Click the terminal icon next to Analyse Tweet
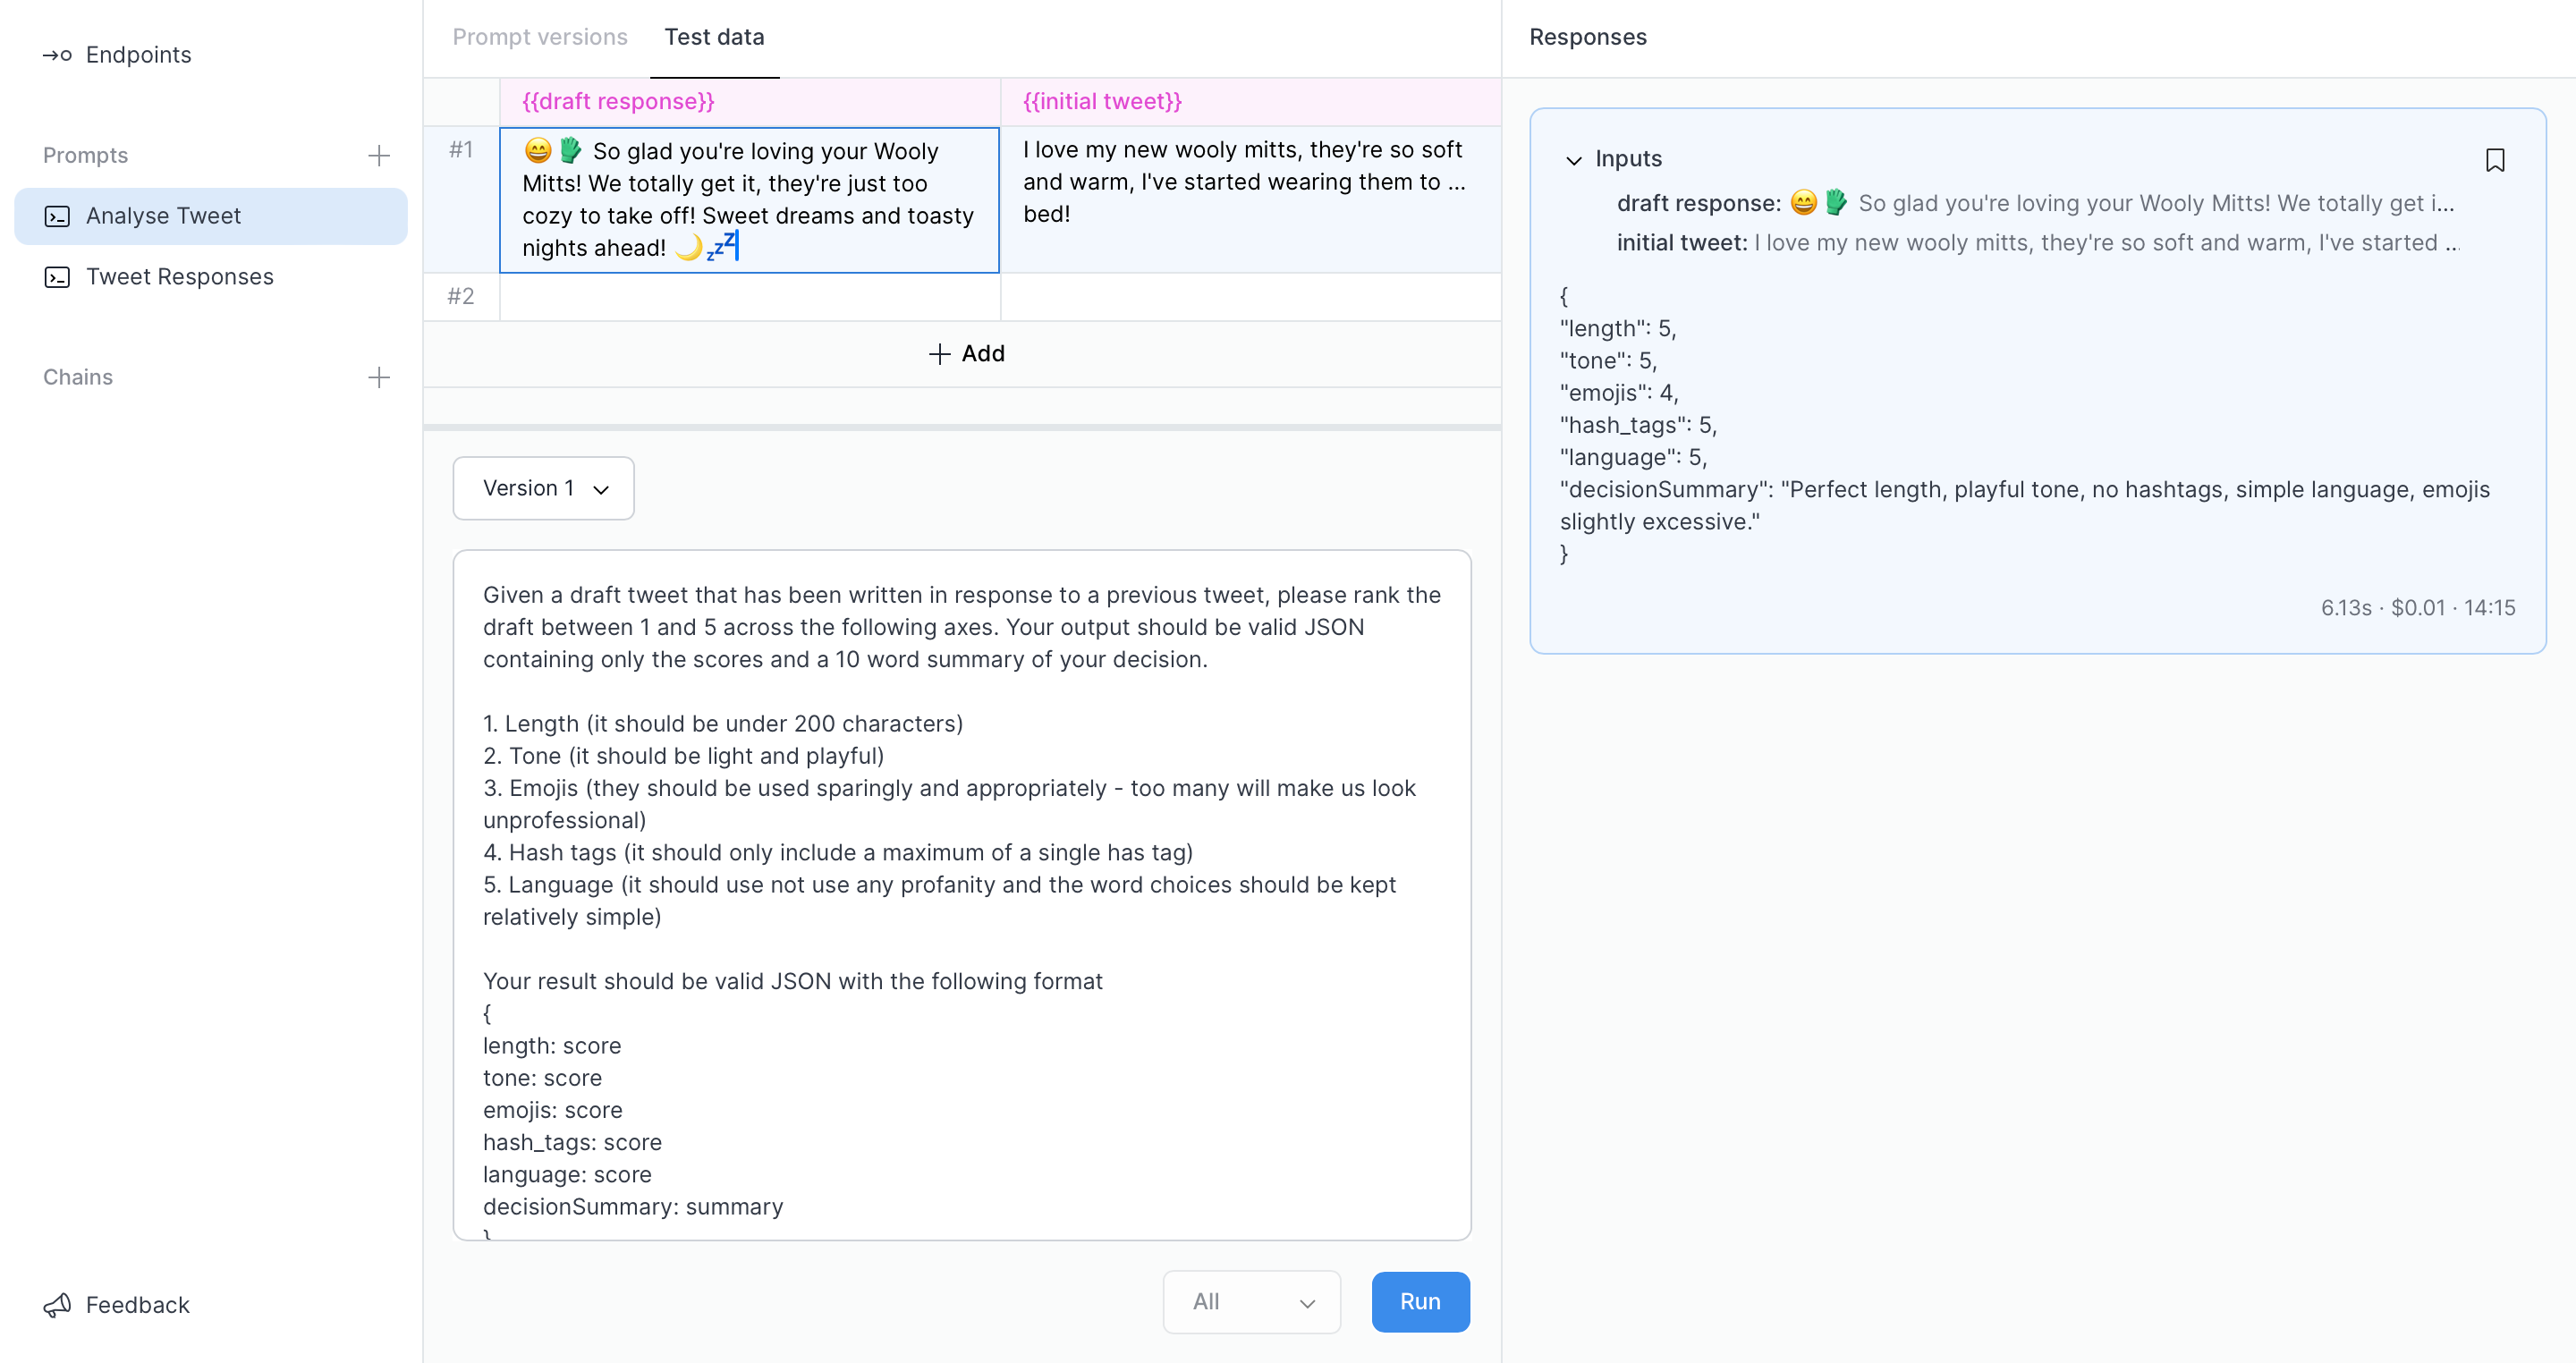 58,215
